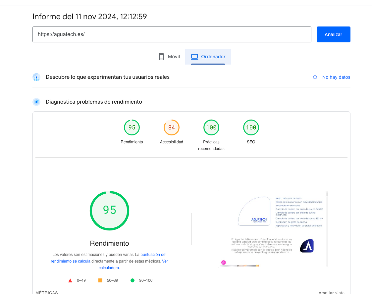
Task: Select the 100 Prácticas recomendadas score gauge
Action: click(x=211, y=127)
